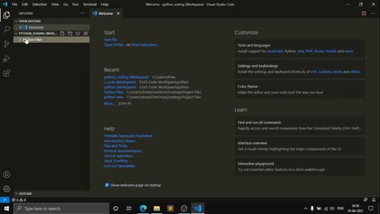Open Task View on taskbar
Viewport: 380px width, 214px height.
pos(129,208)
